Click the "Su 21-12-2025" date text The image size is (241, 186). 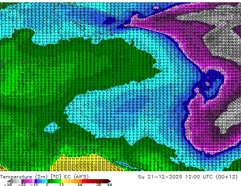160,177
